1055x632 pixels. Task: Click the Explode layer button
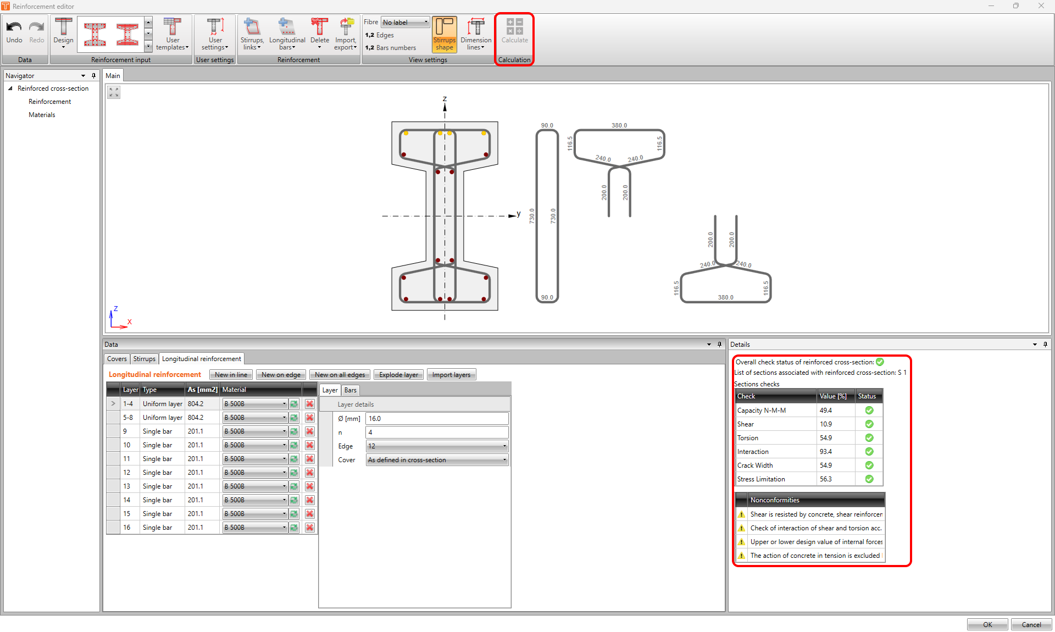point(398,375)
